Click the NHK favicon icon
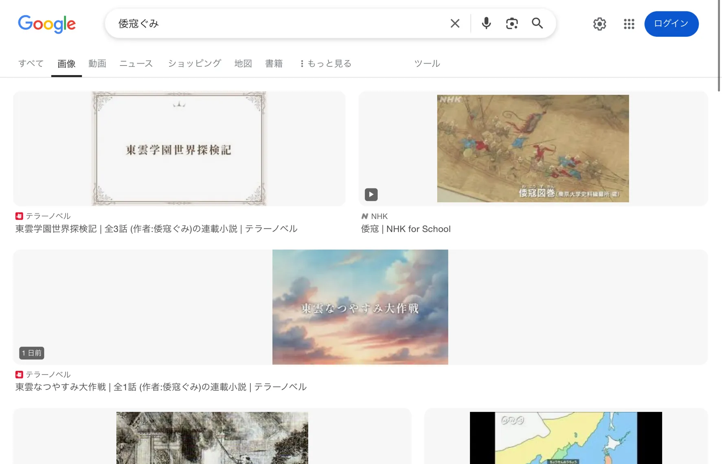 coord(365,217)
